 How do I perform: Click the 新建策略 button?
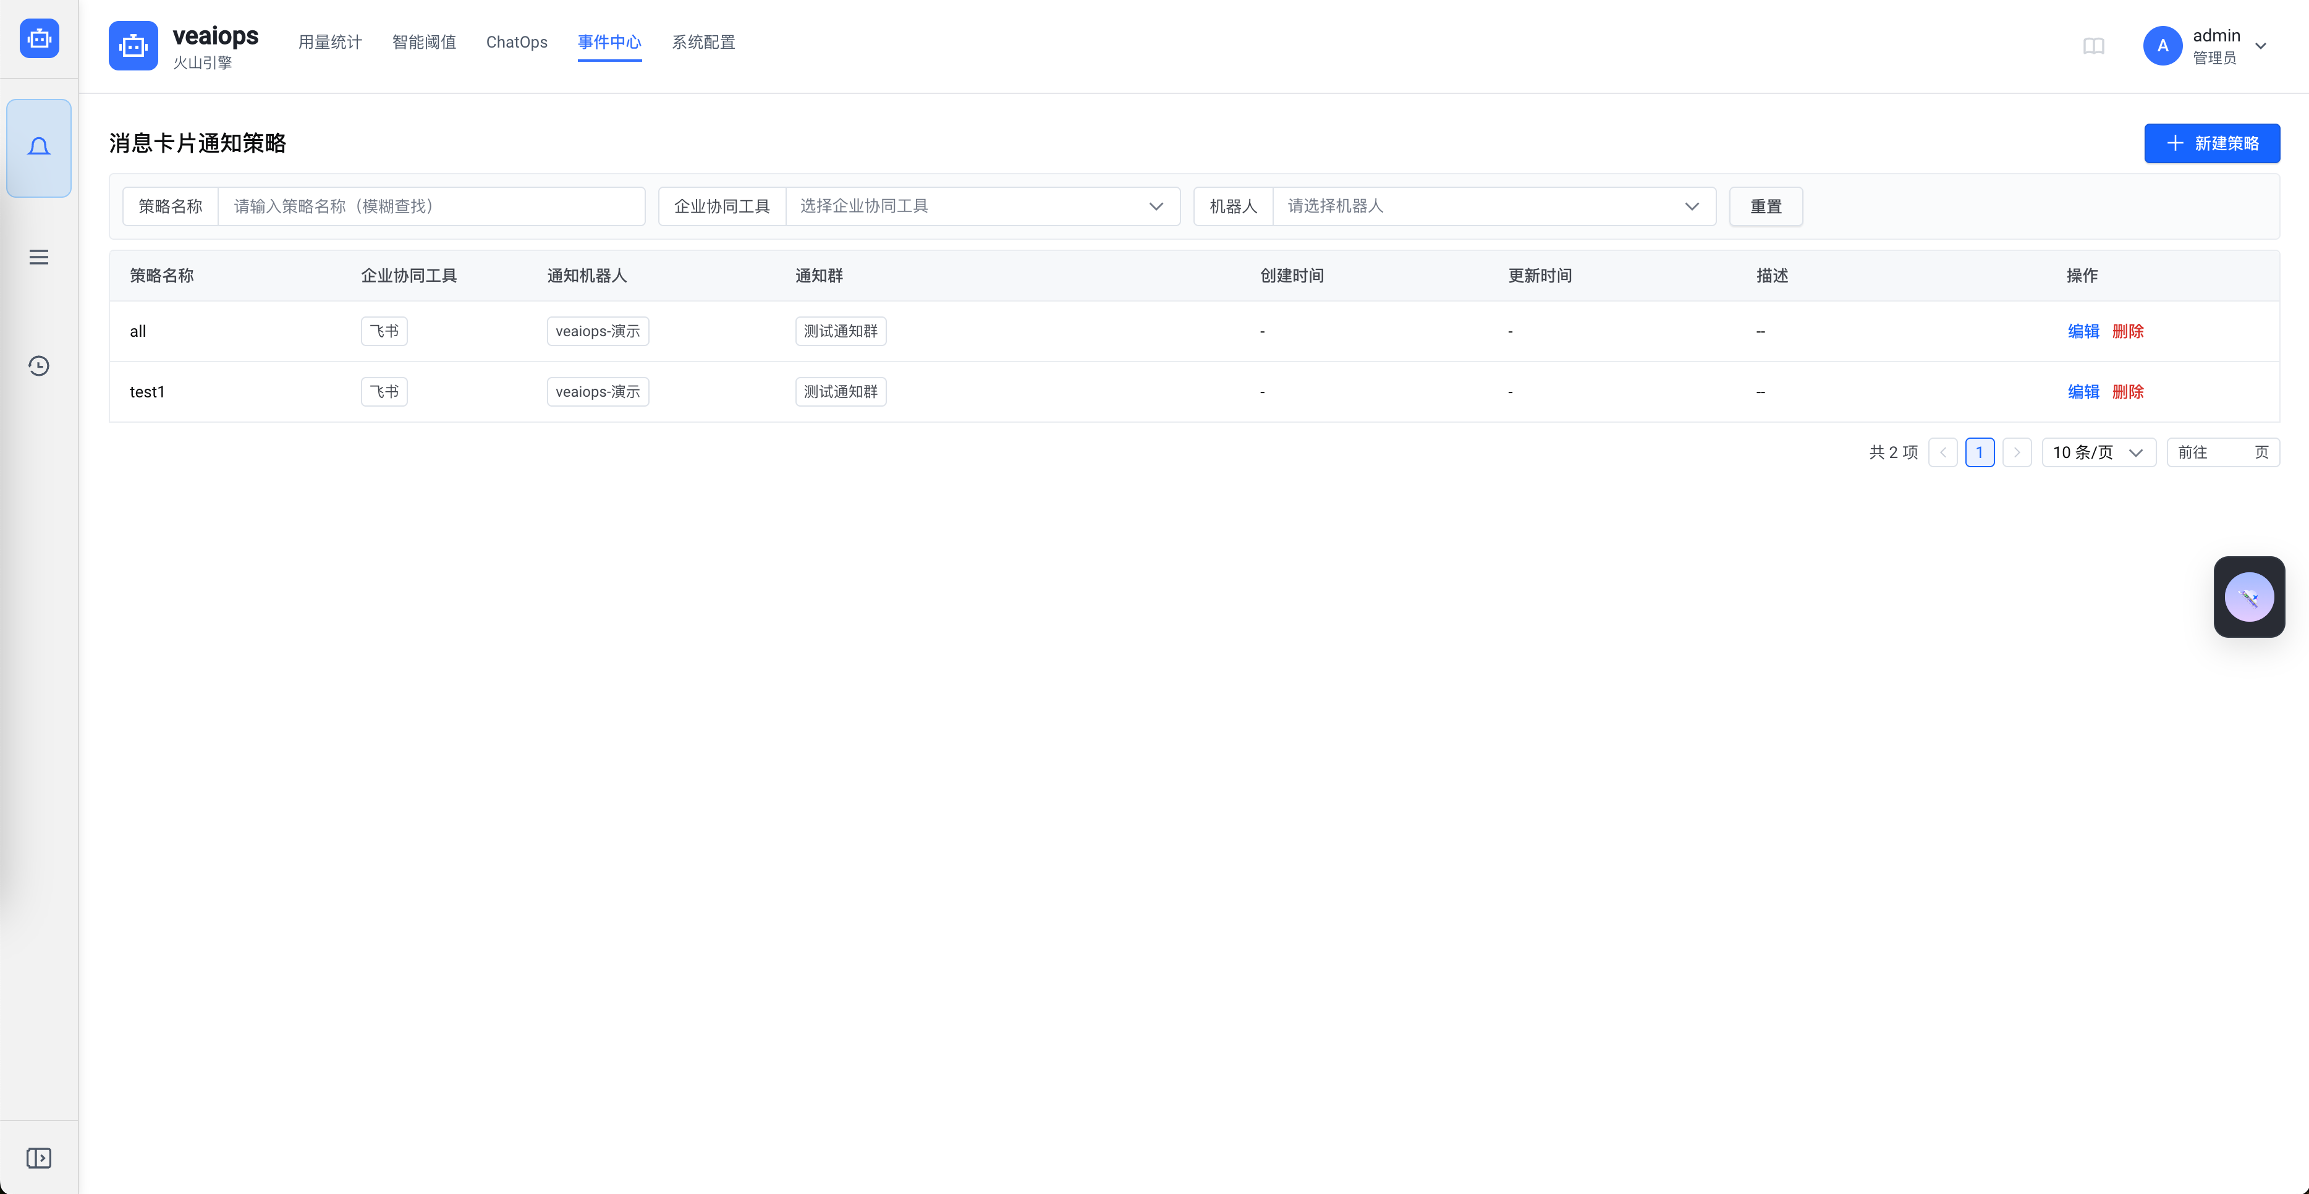(2211, 143)
